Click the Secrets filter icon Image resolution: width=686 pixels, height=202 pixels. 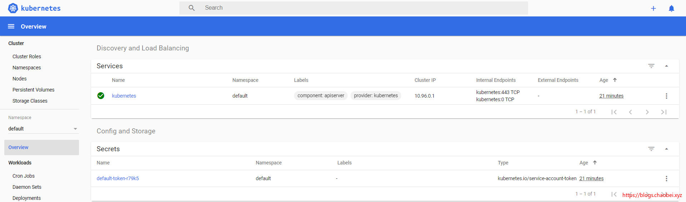click(x=651, y=149)
